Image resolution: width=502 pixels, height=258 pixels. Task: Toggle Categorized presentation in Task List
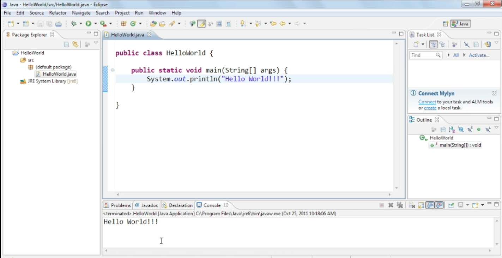tap(433, 44)
